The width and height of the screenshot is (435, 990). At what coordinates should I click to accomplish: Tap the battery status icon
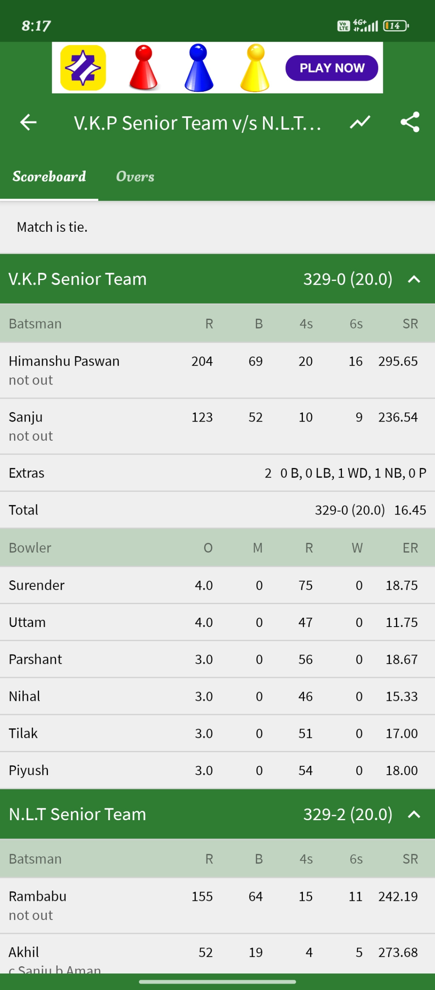point(395,26)
